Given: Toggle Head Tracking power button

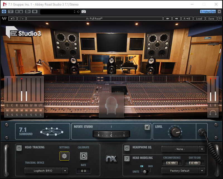Looking at the screenshot, I should pos(19,148).
